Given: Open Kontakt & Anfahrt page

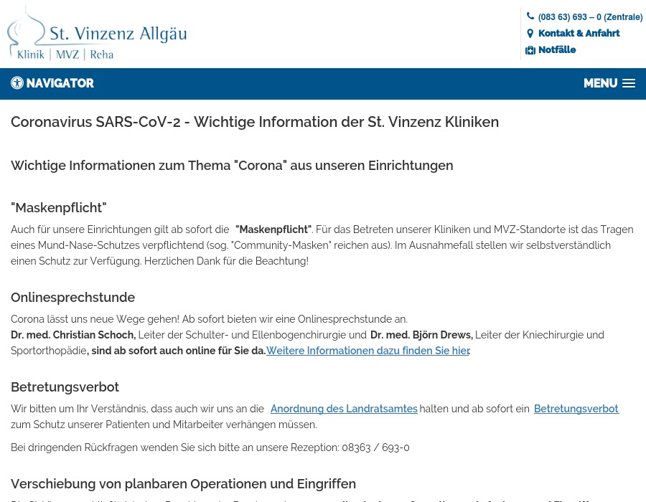Looking at the screenshot, I should 579,34.
